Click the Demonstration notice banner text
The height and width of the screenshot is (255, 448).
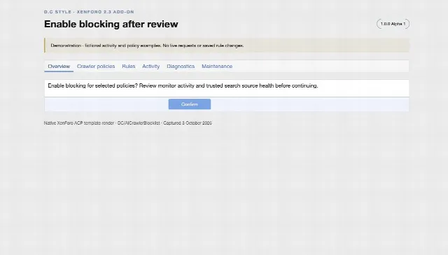click(x=147, y=46)
